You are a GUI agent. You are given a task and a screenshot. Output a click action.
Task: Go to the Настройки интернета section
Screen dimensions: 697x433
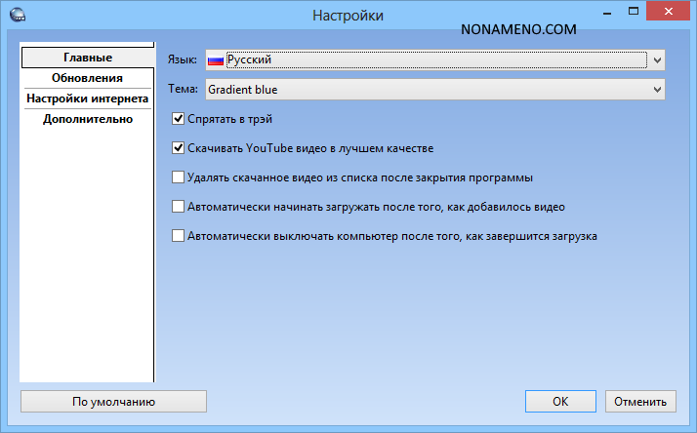pyautogui.click(x=87, y=98)
